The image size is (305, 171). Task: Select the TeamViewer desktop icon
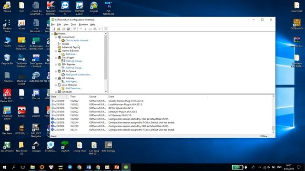(65, 8)
